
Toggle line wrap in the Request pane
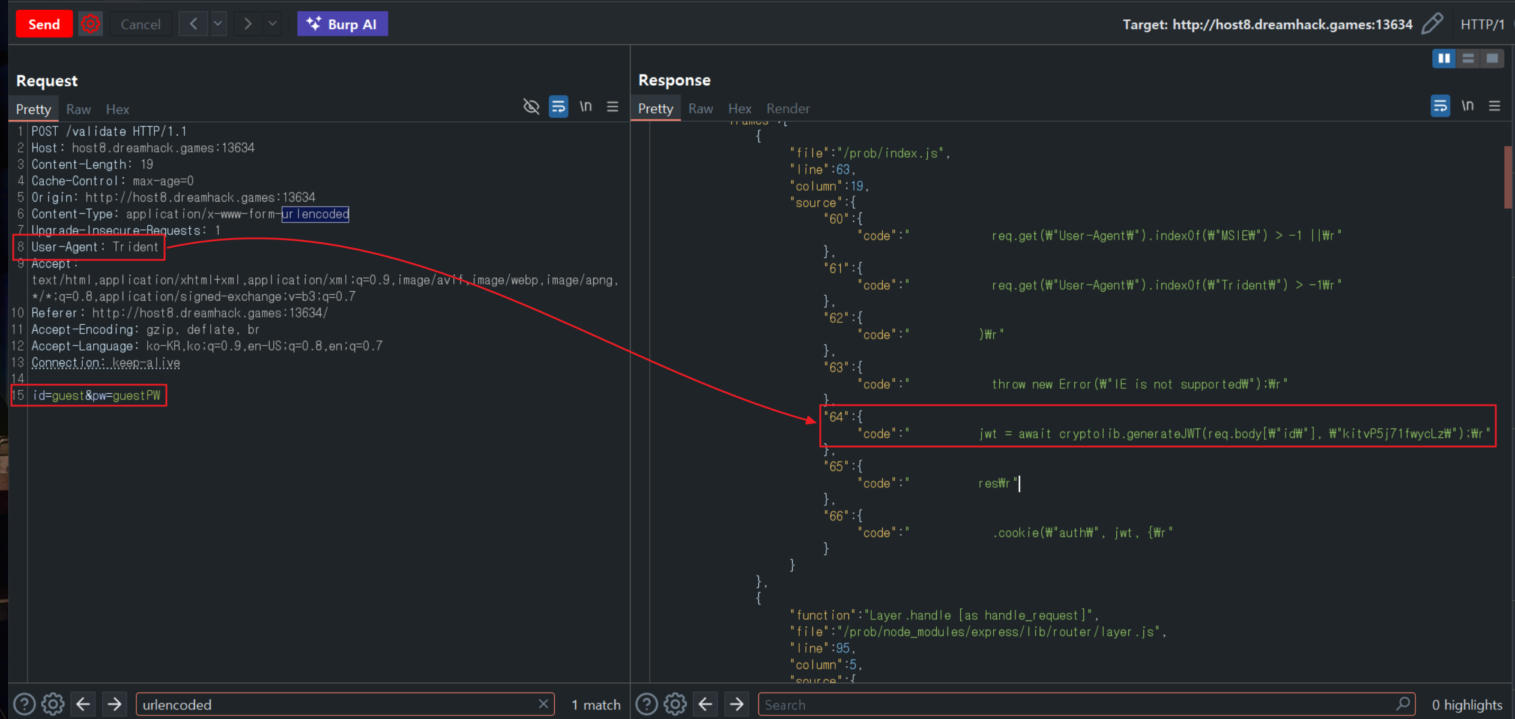(x=558, y=107)
